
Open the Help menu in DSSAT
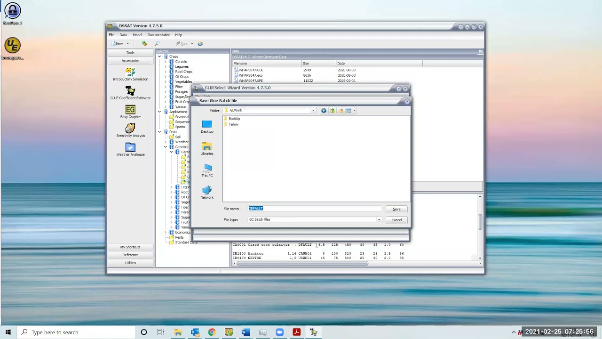click(x=179, y=35)
